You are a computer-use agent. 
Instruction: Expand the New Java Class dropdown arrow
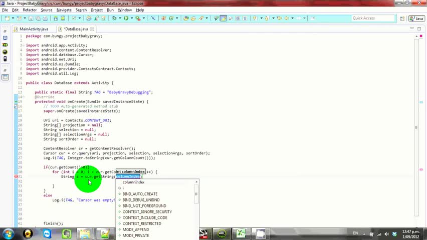pyautogui.click(x=177, y=18)
